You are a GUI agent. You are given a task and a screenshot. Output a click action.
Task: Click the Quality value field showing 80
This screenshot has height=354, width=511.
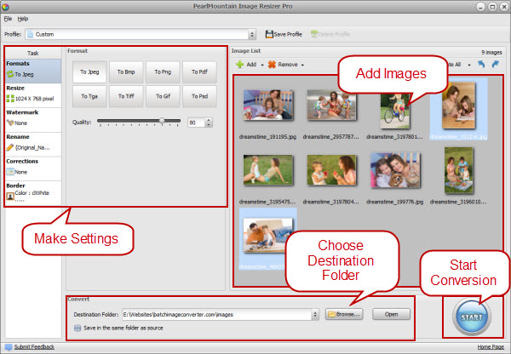coord(196,123)
